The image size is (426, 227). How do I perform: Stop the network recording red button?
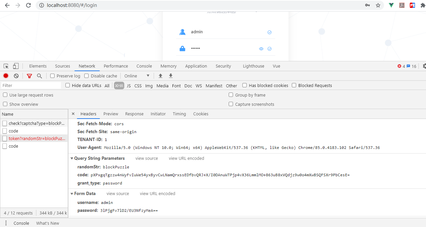[x=6, y=76]
